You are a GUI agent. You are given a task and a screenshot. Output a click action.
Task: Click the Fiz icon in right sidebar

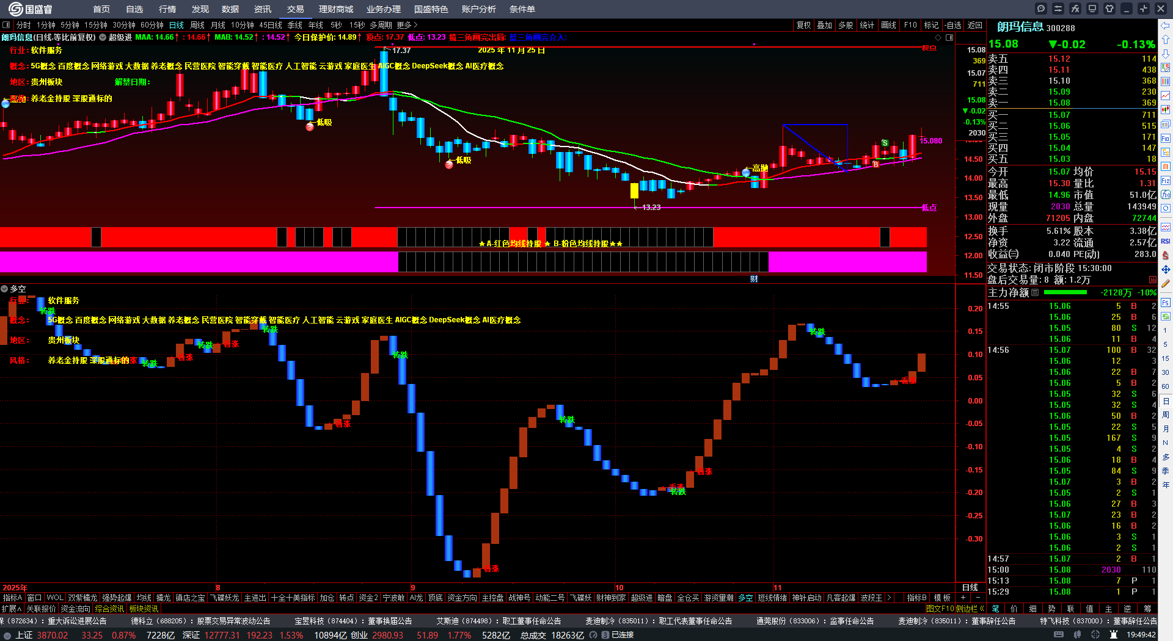(1166, 181)
